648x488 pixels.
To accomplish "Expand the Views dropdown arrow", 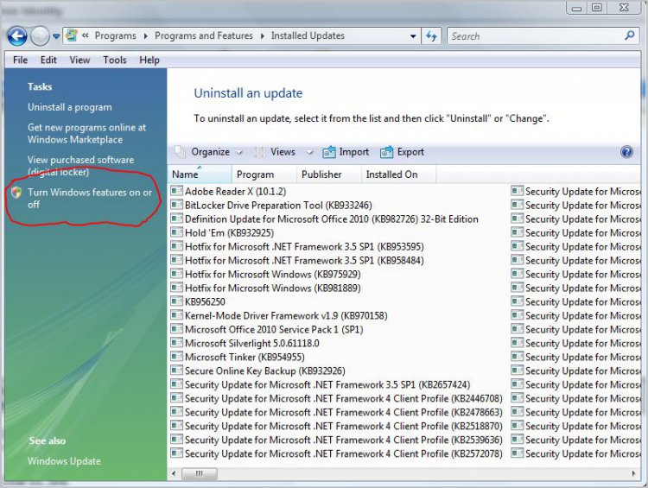I will pos(310,153).
